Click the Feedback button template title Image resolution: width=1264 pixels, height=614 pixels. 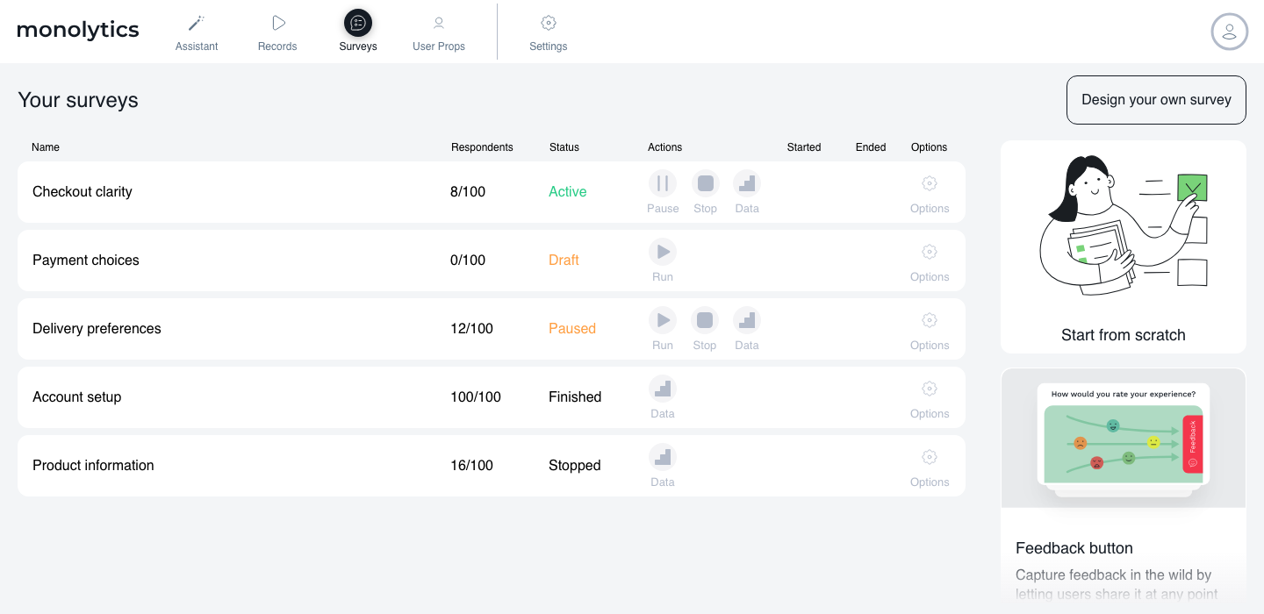(x=1074, y=548)
